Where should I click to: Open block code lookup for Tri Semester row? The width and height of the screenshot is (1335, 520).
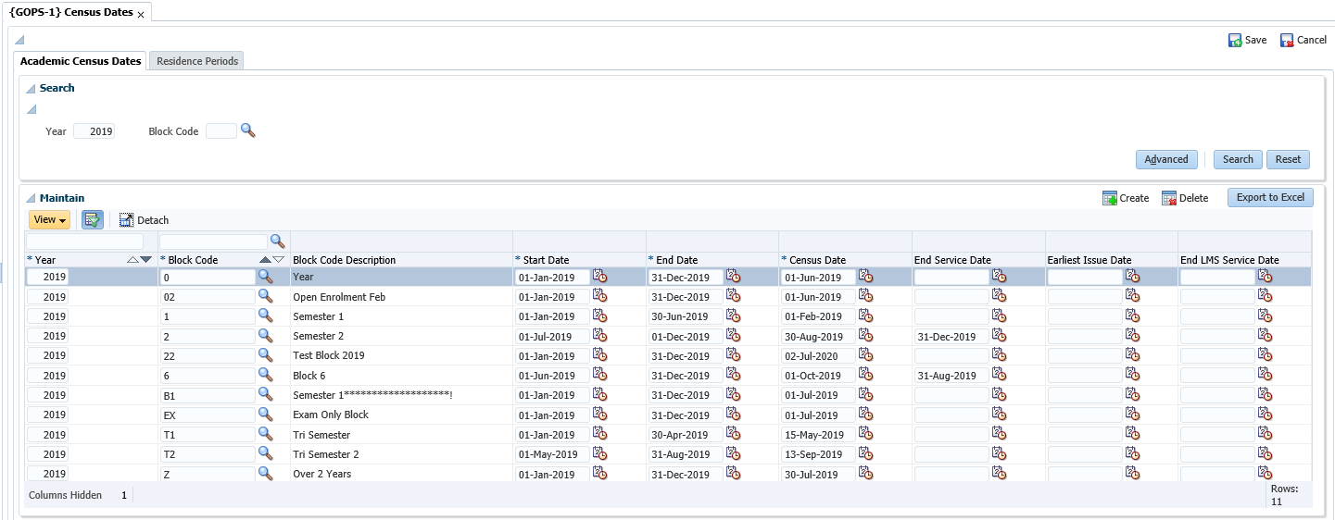tap(265, 434)
